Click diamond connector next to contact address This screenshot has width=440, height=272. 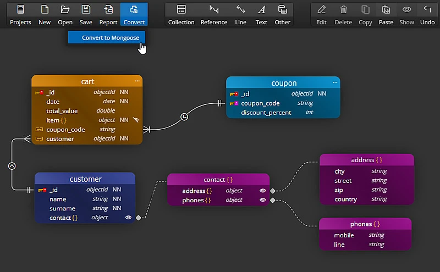click(x=272, y=191)
